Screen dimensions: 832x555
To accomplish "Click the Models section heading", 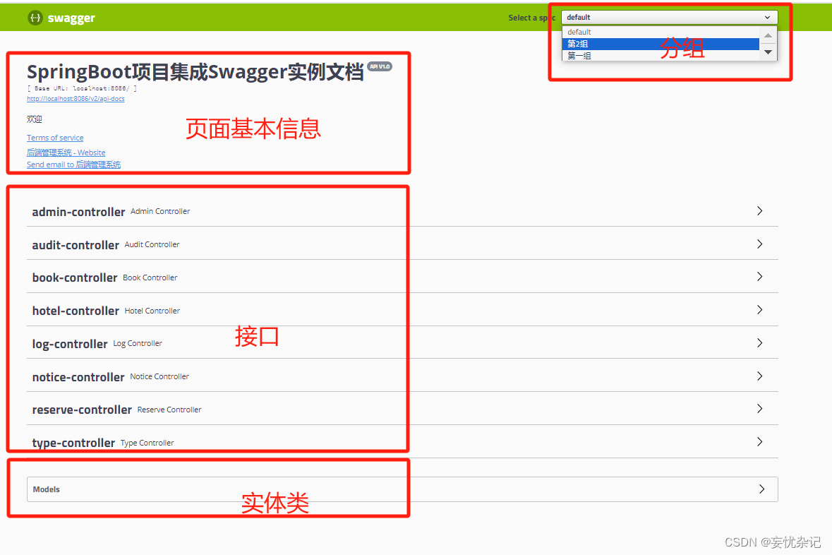I will coord(46,489).
